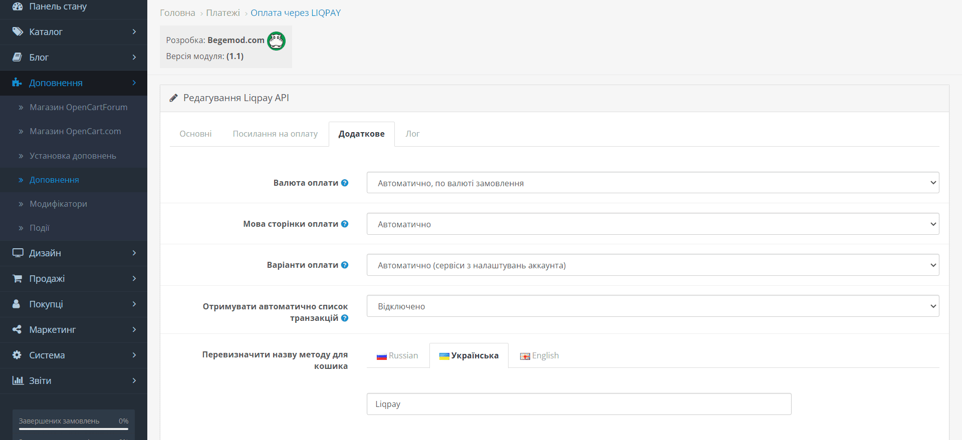962x440 pixels.
Task: Open the Лог tab
Action: (412, 134)
